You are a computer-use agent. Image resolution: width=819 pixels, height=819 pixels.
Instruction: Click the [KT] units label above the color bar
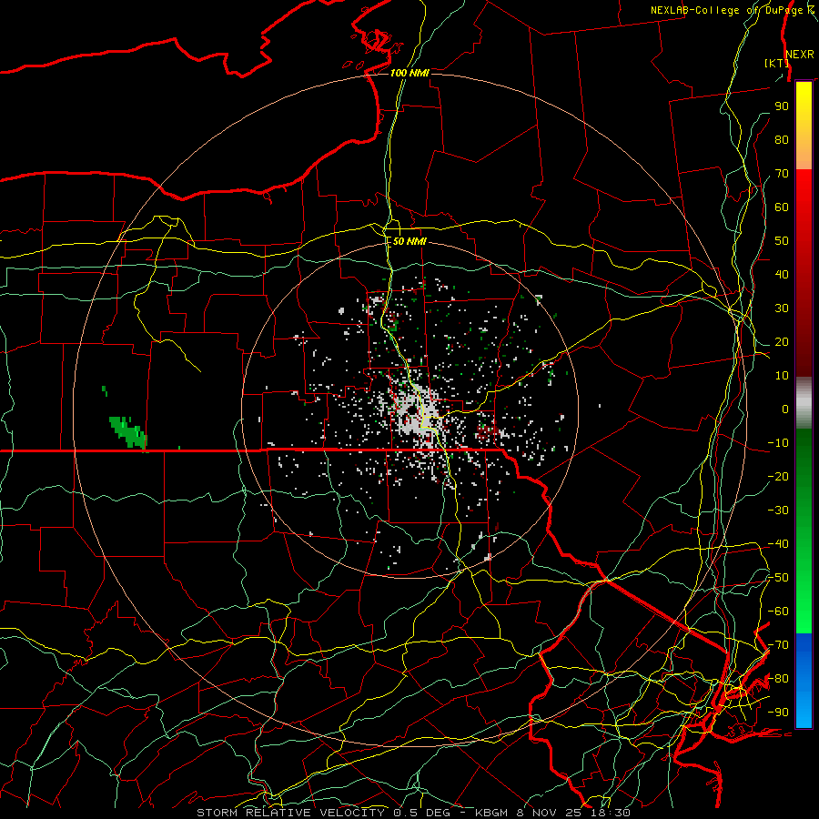coord(776,63)
